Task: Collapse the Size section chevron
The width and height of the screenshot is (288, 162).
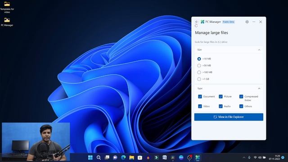Action: click(x=259, y=50)
